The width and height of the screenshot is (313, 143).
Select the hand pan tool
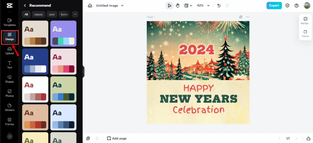(x=178, y=5)
